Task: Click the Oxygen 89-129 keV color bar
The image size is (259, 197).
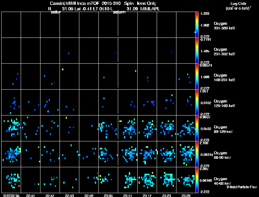Action: pyautogui.click(x=197, y=128)
